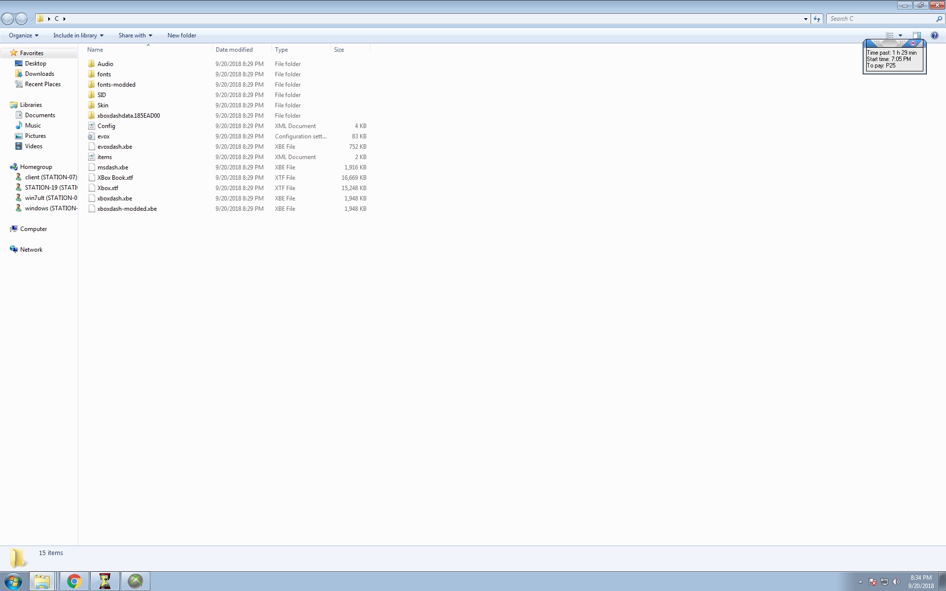
Task: Click the Refresh button beside address bar
Action: pos(817,19)
